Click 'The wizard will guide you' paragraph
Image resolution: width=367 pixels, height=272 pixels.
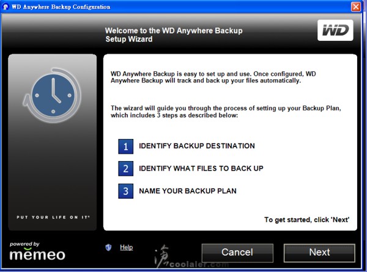click(x=226, y=112)
